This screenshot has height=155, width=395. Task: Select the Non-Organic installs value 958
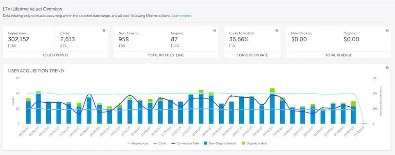[123, 39]
